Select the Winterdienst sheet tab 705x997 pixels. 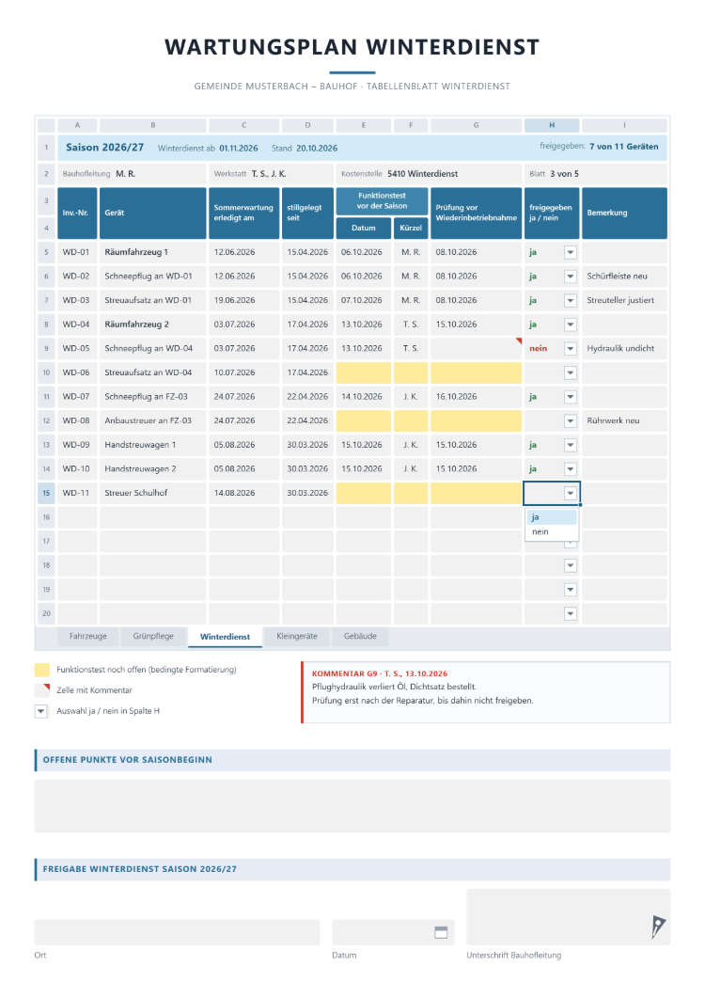click(x=225, y=637)
